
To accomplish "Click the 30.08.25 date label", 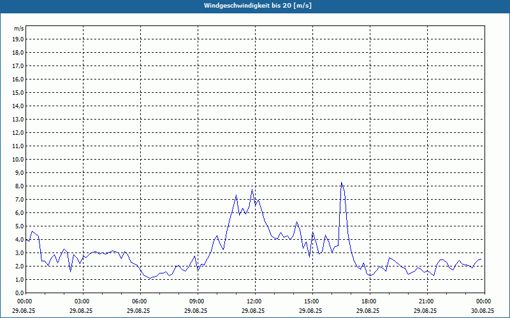I will [x=483, y=311].
